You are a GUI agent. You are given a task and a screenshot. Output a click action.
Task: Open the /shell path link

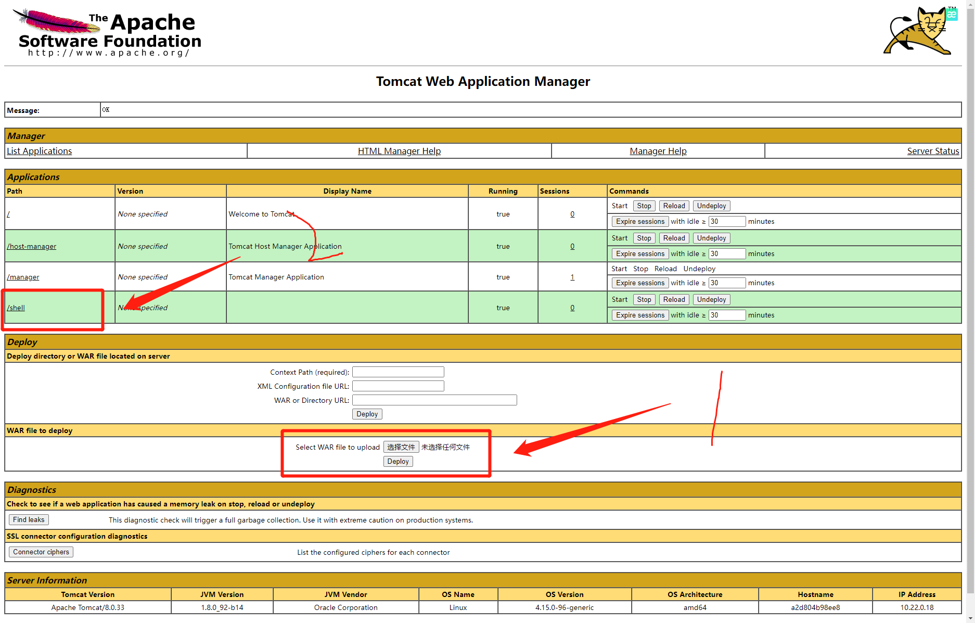point(16,308)
